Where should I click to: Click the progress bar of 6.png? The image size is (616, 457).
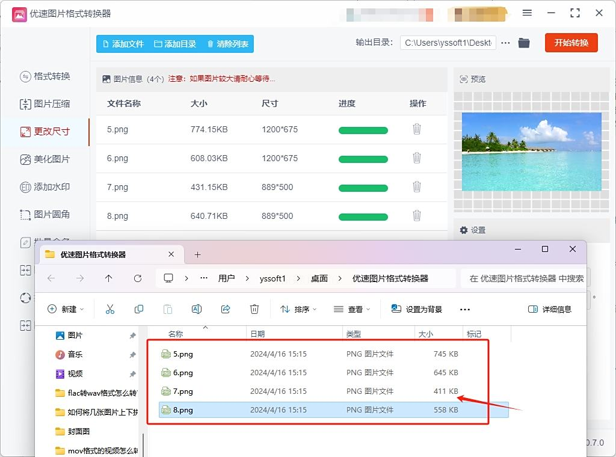click(x=363, y=159)
